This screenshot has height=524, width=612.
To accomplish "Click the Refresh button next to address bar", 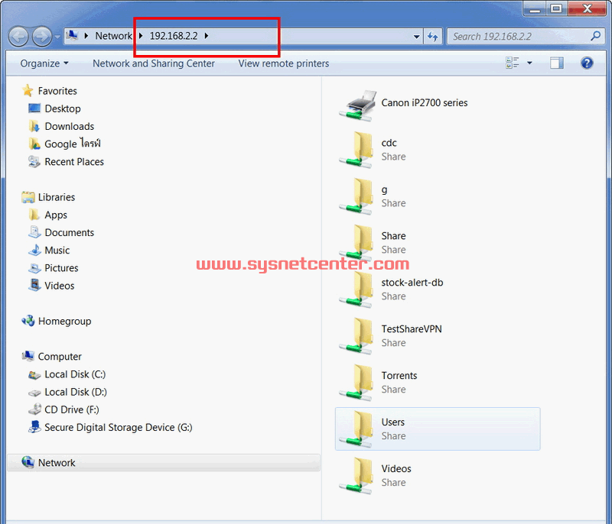I will 433,37.
